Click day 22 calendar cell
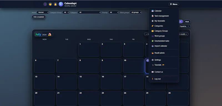The height and width of the screenshot is (106, 222). (89, 98)
